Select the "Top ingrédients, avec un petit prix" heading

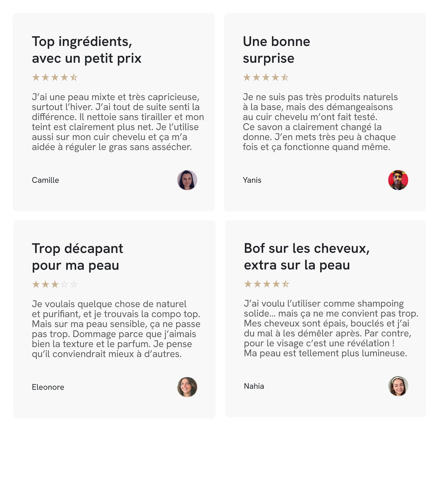pos(87,50)
